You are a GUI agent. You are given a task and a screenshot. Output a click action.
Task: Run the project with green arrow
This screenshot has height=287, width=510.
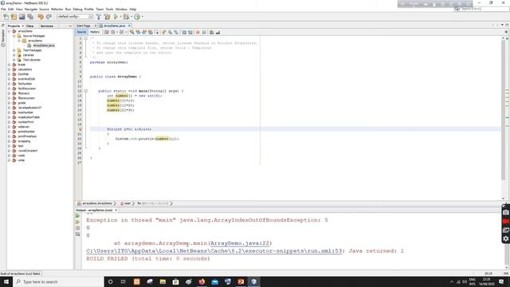click(x=116, y=17)
